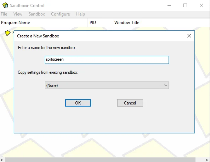Open the (None) existing sandbox combo box

107,85
